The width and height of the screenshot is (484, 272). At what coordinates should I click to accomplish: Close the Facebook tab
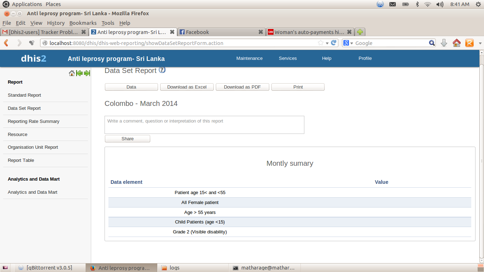pos(261,32)
